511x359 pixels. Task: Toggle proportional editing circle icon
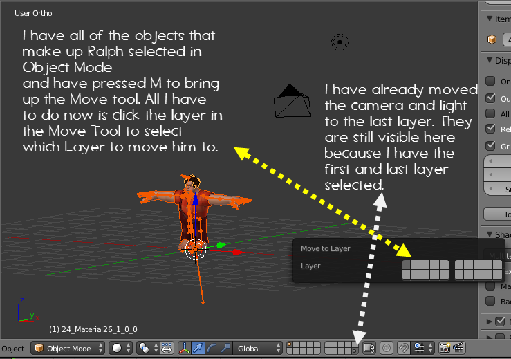(x=386, y=348)
